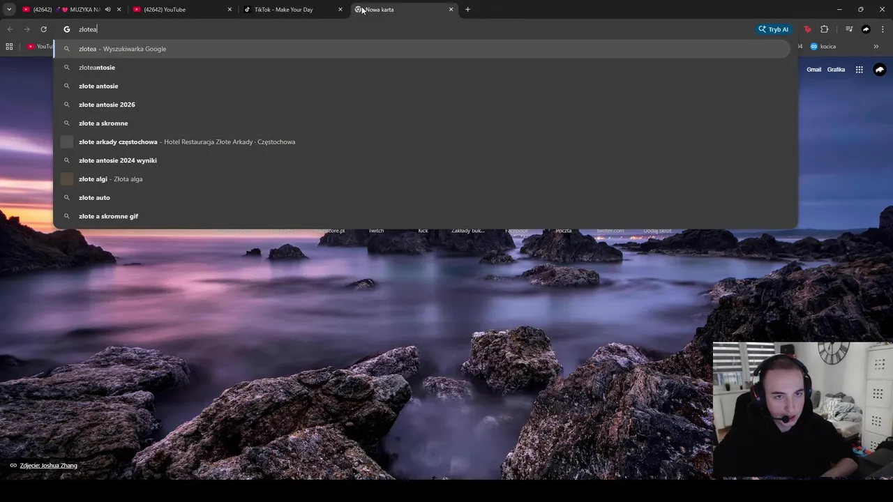Open the Poczta shortcut
The height and width of the screenshot is (502, 893).
(564, 231)
